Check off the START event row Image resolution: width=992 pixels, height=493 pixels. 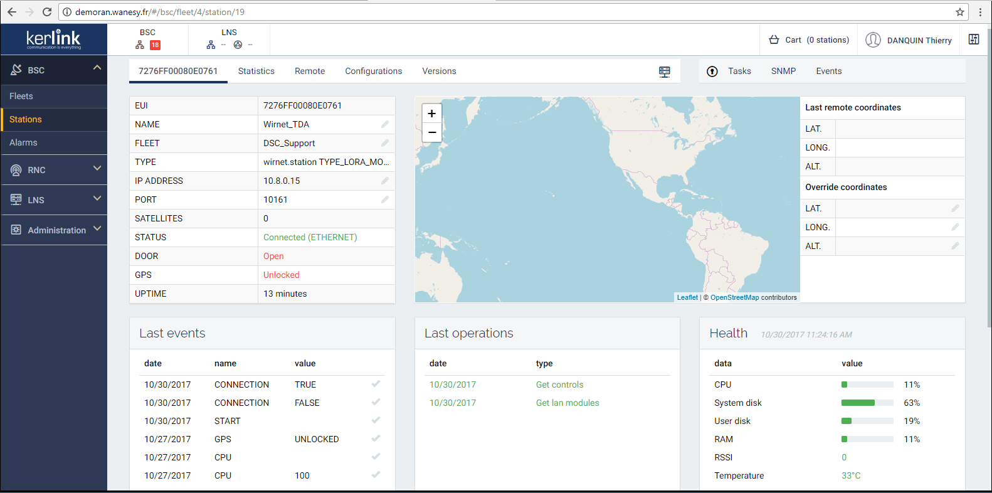(x=376, y=420)
